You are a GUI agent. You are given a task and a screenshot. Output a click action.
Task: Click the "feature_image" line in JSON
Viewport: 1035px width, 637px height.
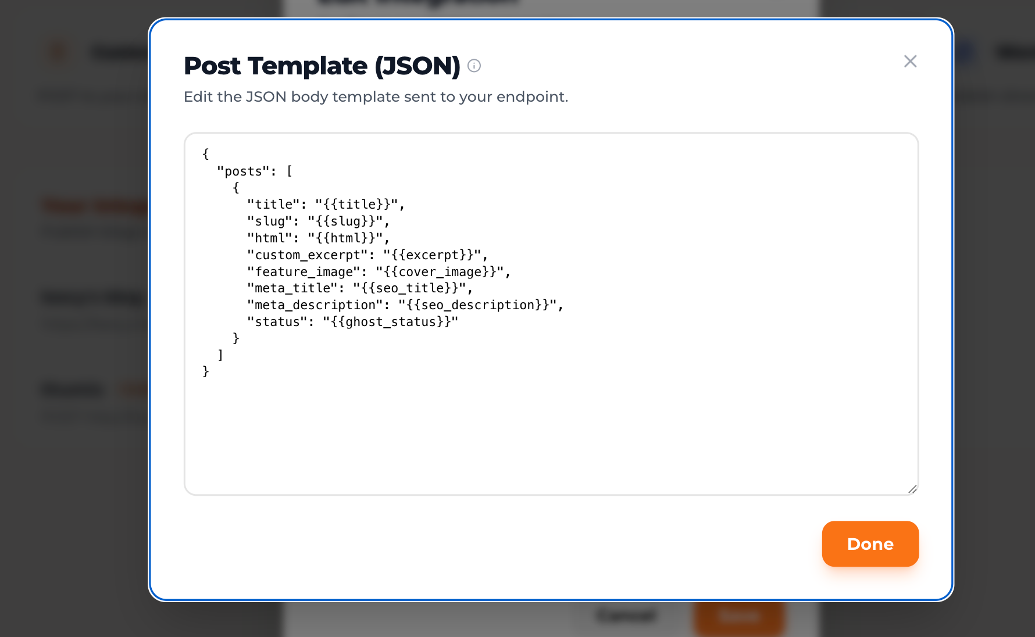(x=379, y=272)
